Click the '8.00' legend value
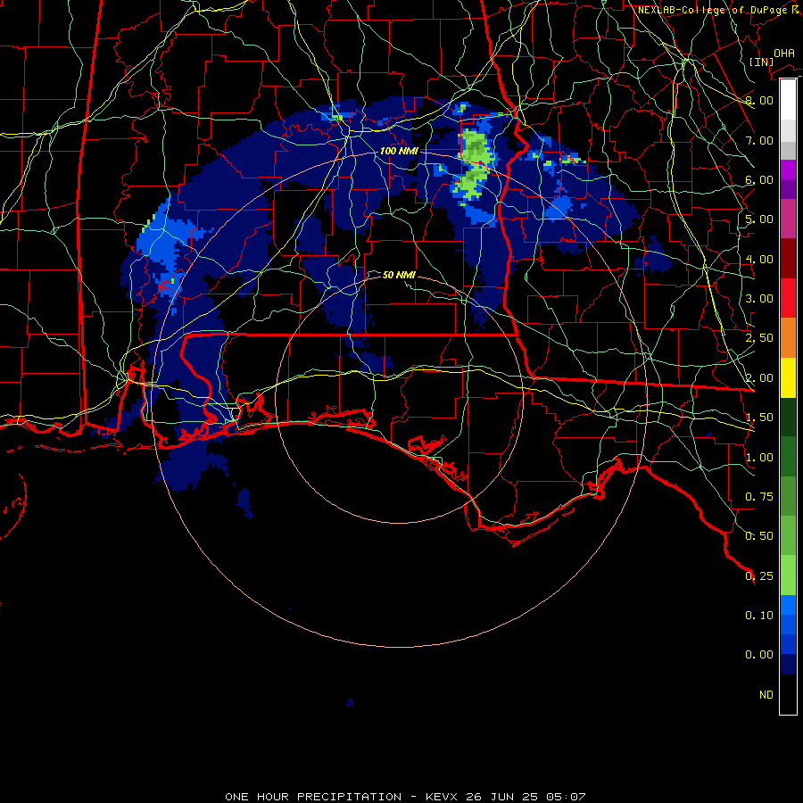This screenshot has width=803, height=803. (759, 100)
